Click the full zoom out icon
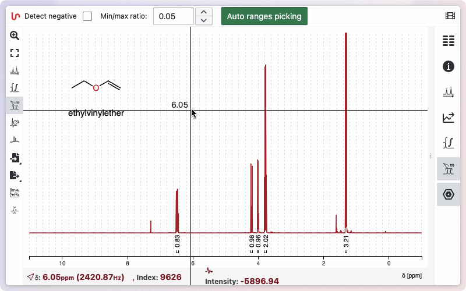 [x=15, y=53]
